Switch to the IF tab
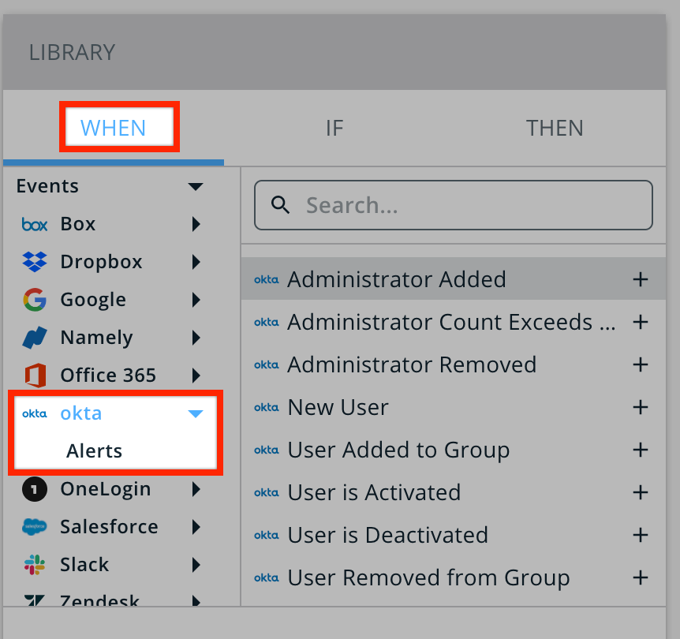This screenshot has width=680, height=639. (334, 127)
